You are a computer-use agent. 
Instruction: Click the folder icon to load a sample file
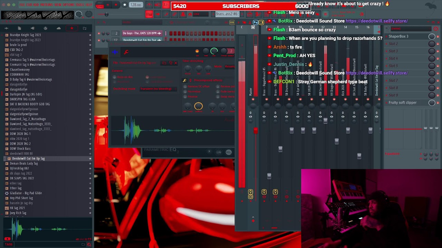click(x=164, y=63)
